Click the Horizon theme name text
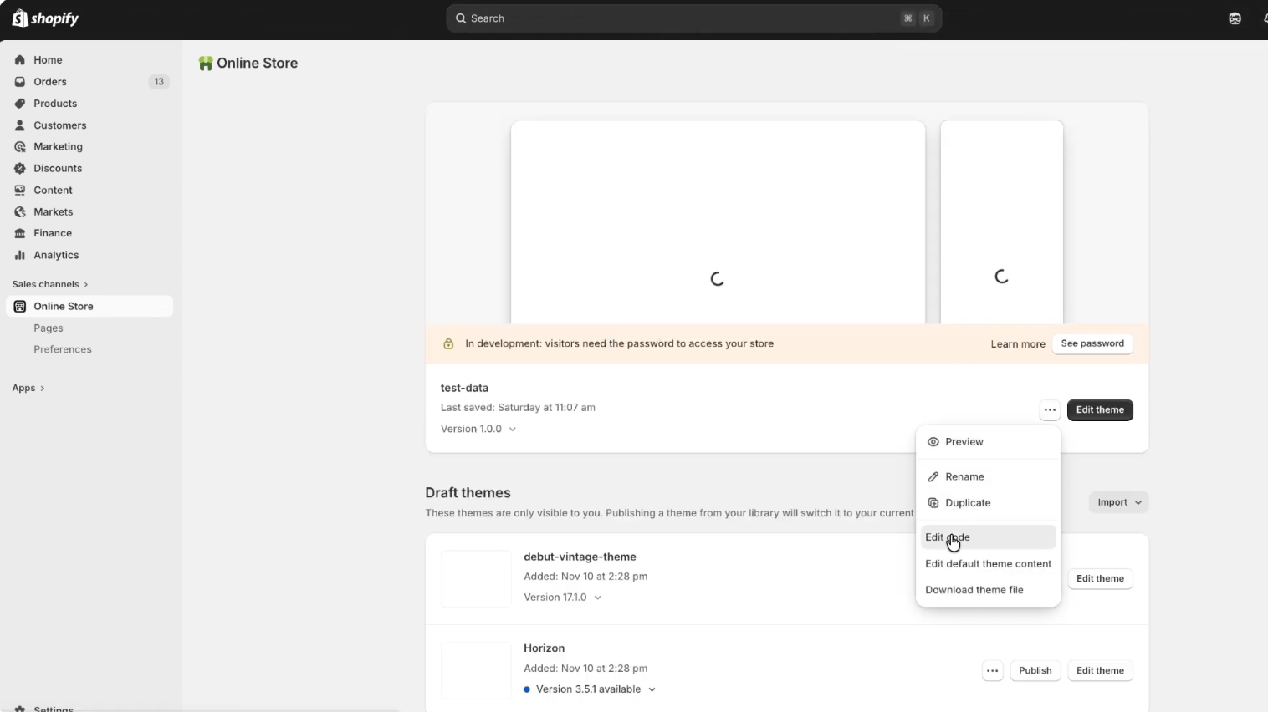Image resolution: width=1268 pixels, height=712 pixels. tap(544, 648)
